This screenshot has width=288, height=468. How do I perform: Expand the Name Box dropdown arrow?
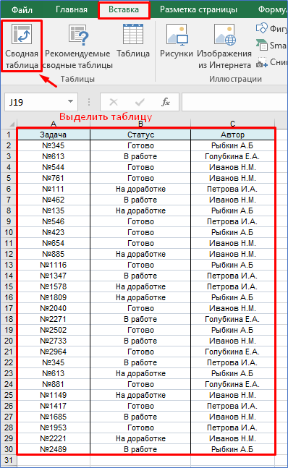click(x=70, y=101)
